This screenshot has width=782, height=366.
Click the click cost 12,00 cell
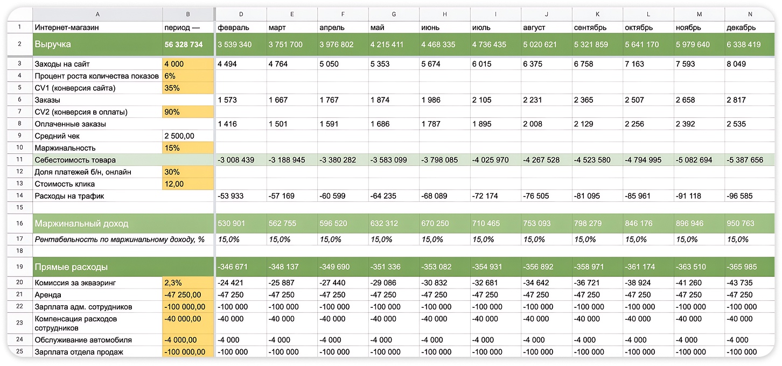pyautogui.click(x=188, y=184)
